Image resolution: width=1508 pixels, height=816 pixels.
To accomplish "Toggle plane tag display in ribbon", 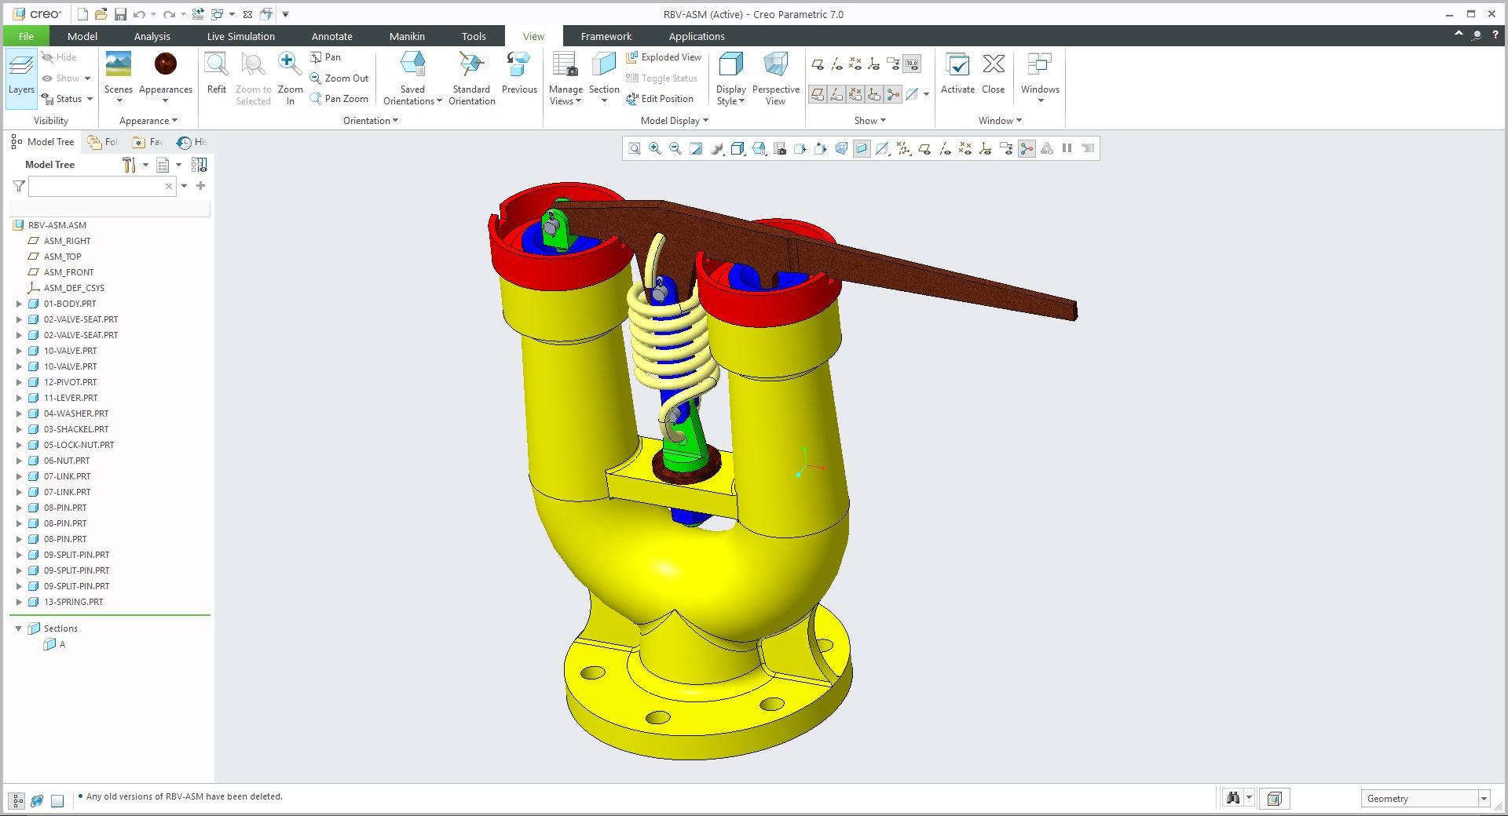I will [x=818, y=94].
